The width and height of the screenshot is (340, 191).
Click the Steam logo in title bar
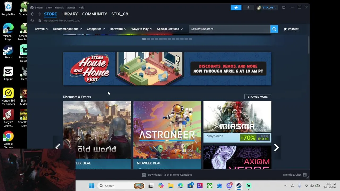tap(32, 7)
